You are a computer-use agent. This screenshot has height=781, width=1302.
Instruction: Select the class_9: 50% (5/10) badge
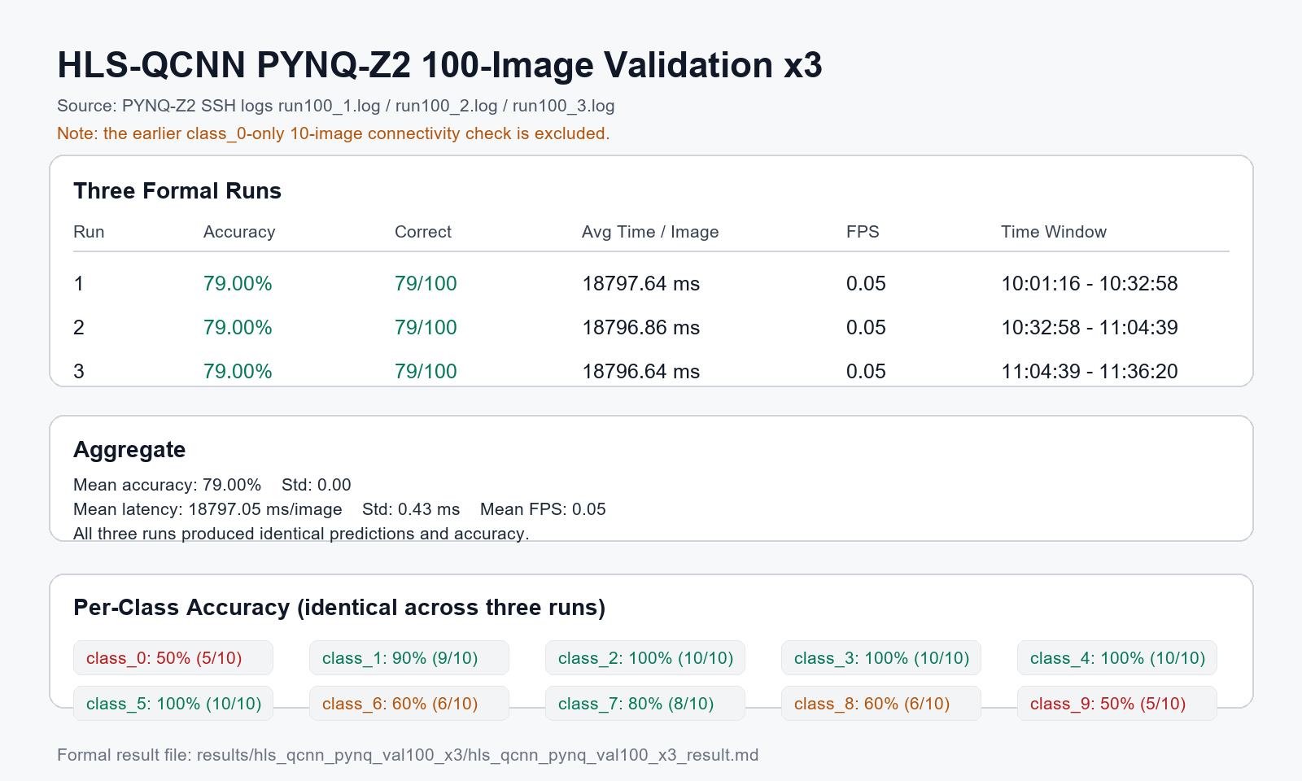[x=1117, y=704]
